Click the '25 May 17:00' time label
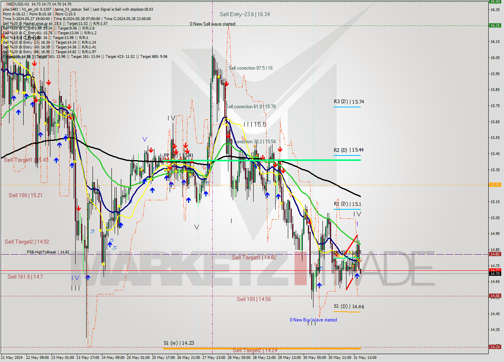 pos(163,357)
